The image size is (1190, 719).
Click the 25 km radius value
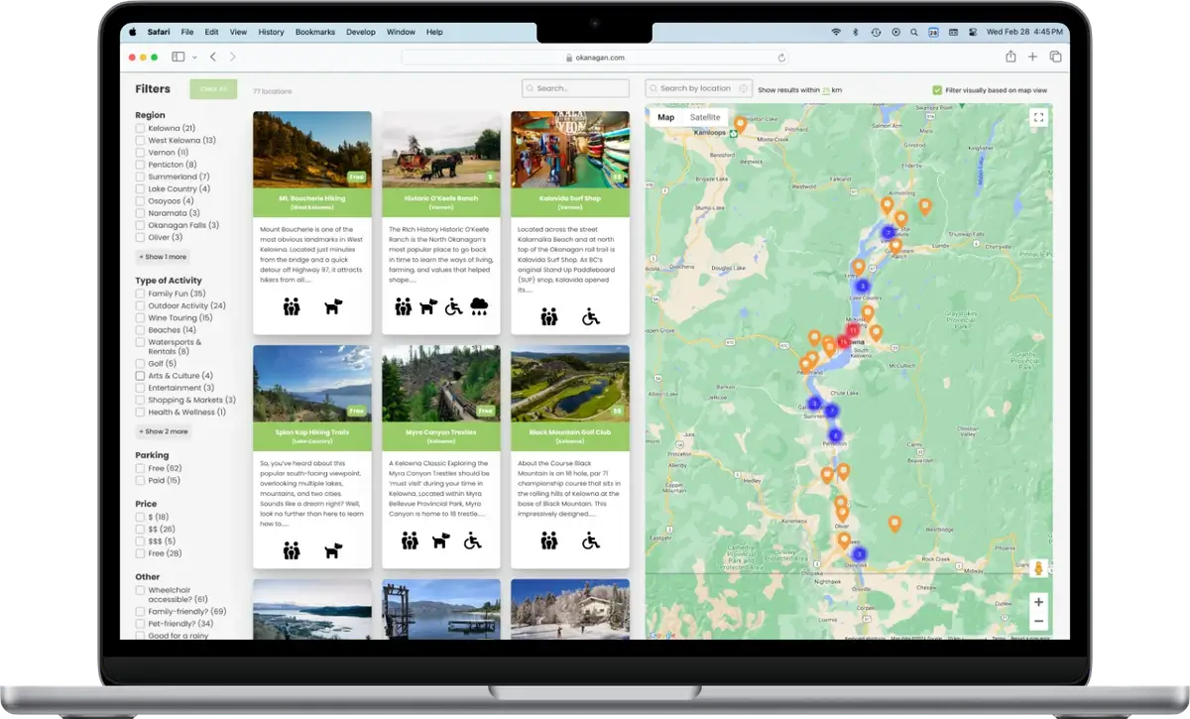(826, 90)
